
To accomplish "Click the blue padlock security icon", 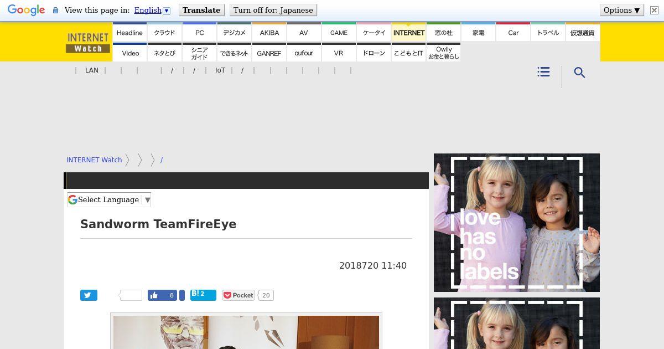I will point(55,11).
